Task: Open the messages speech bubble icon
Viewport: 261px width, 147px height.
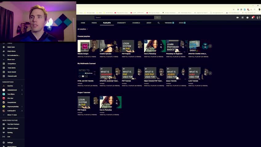Action: 247,17
